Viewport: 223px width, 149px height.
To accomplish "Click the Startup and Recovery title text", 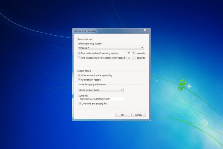I will 85,31.
